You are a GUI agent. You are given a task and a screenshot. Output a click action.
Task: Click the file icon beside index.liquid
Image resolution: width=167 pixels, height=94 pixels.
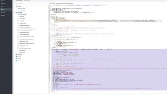pyautogui.click(x=18, y=38)
